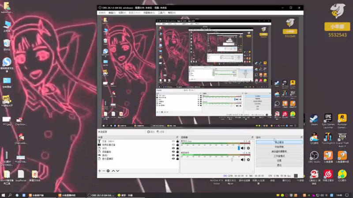Image resolution: width=353 pixels, height=198 pixels.
Task: Pop out the sources dock panel
Action: [x=177, y=137]
